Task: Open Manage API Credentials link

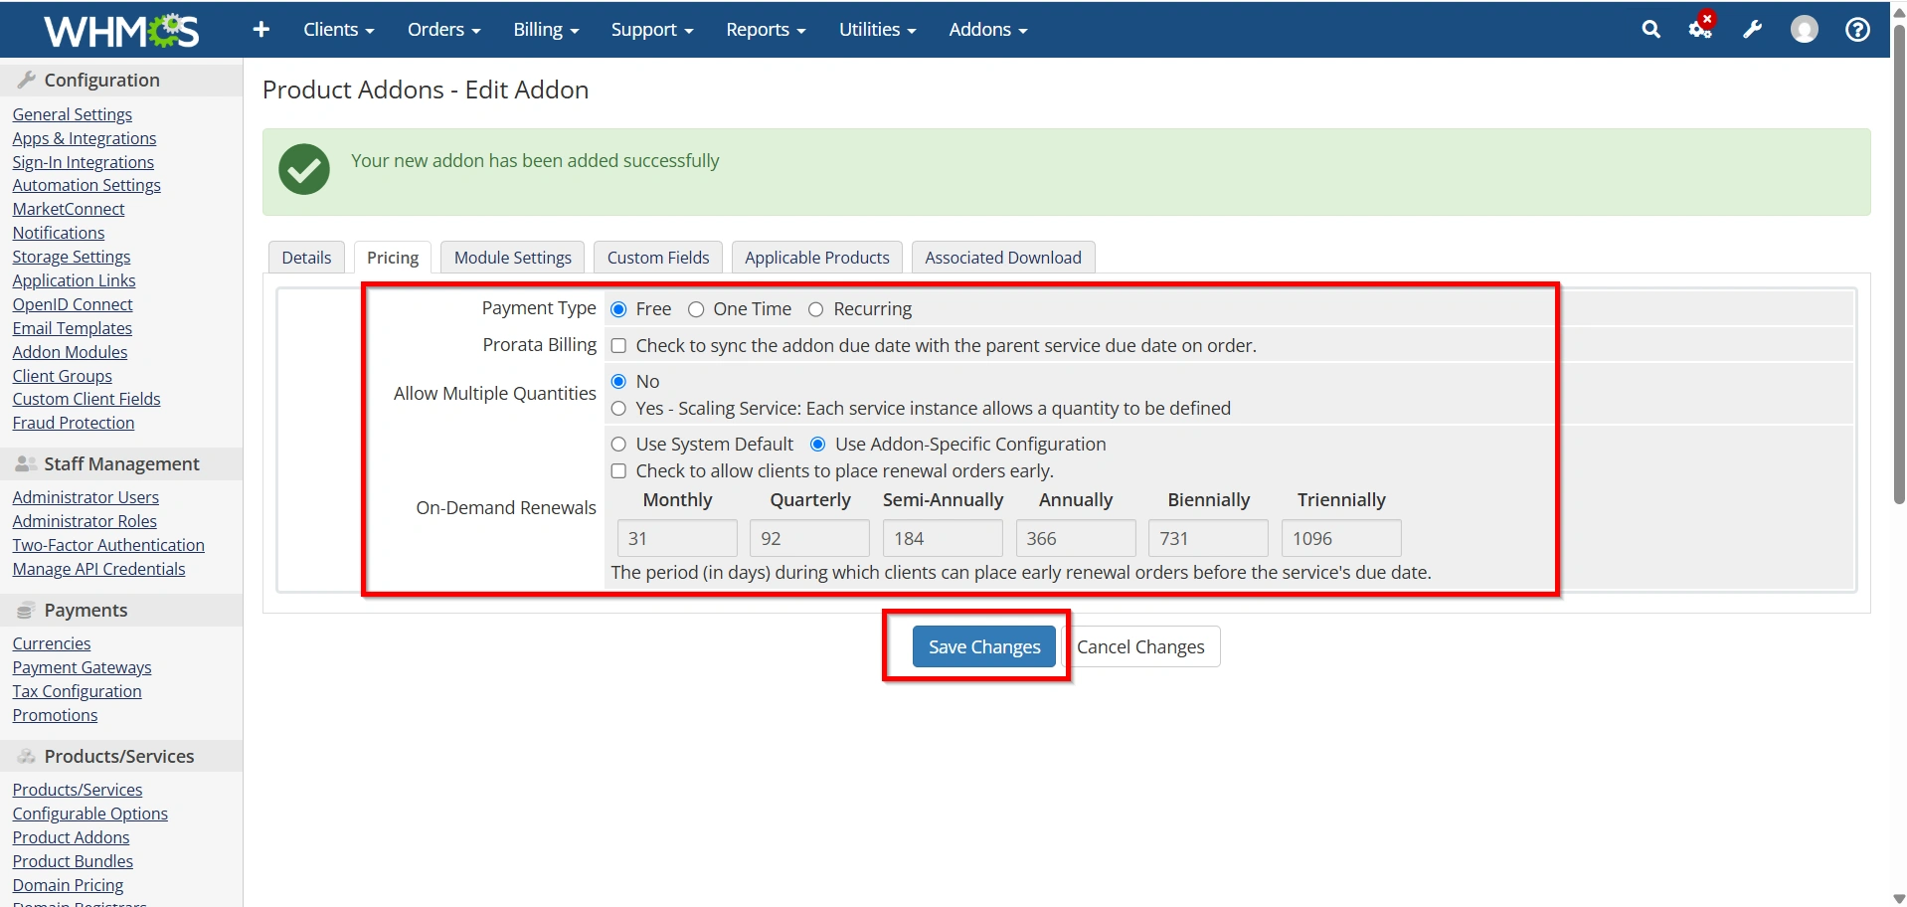Action: point(99,569)
